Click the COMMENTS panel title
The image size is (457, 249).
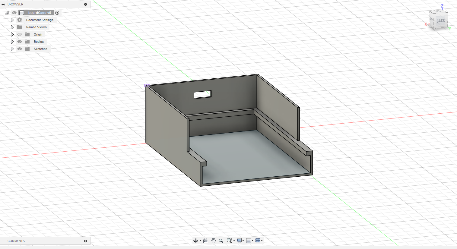click(16, 241)
